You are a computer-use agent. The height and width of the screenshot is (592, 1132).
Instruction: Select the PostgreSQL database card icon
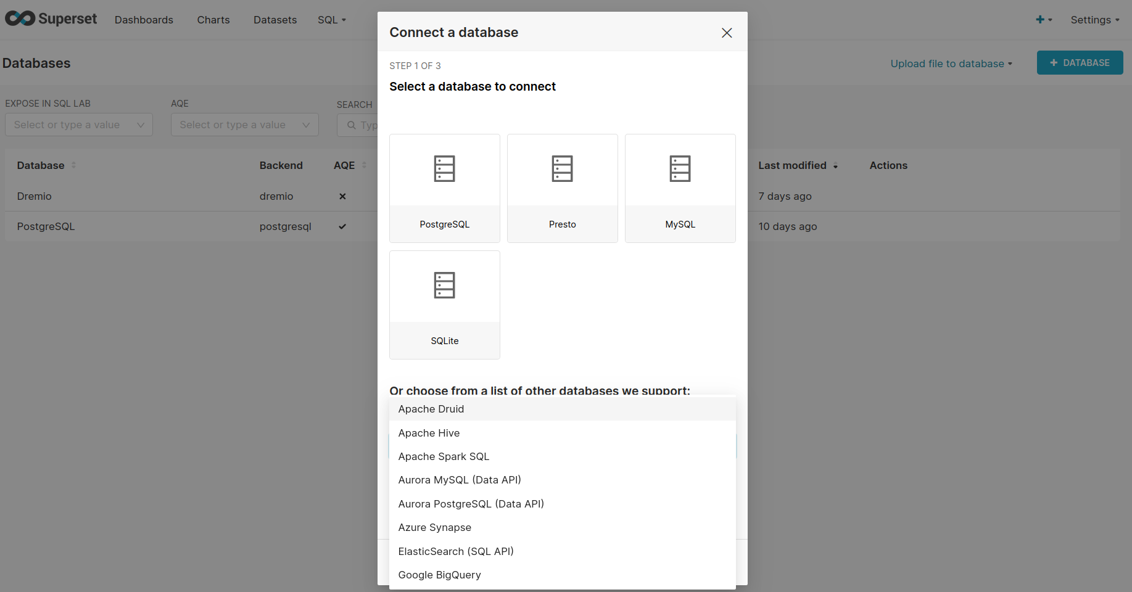click(444, 169)
